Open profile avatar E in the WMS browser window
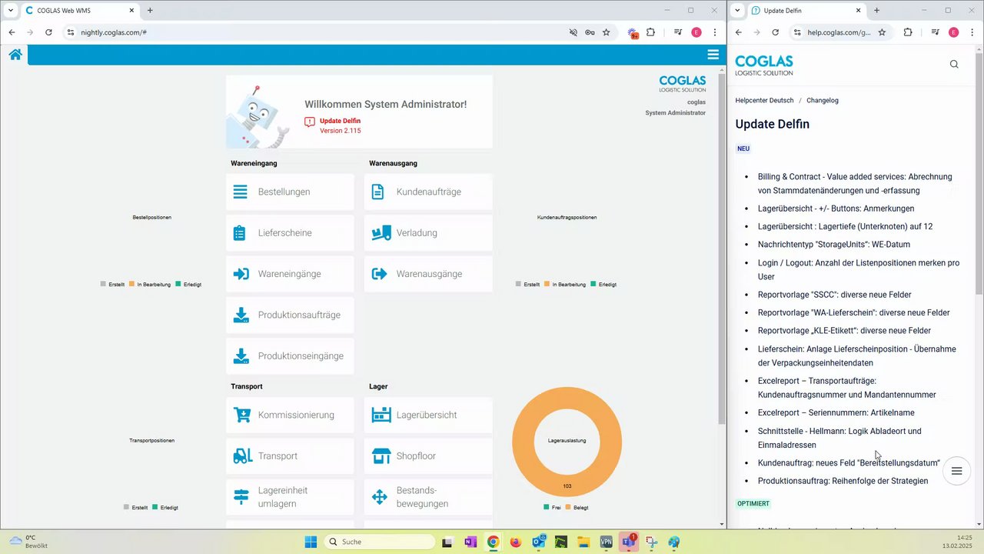The width and height of the screenshot is (984, 554). pos(696,32)
